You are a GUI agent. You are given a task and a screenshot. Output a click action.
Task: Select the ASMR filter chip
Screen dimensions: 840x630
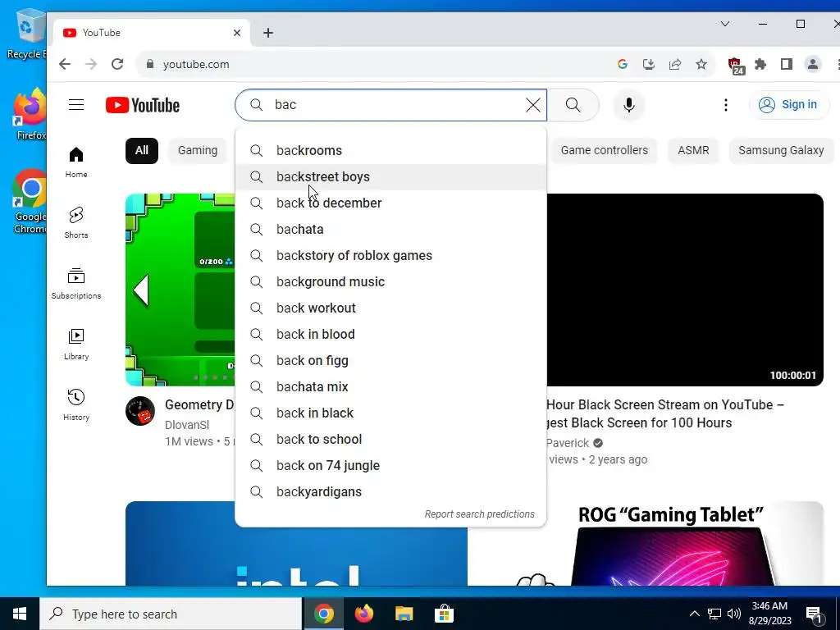(x=693, y=151)
